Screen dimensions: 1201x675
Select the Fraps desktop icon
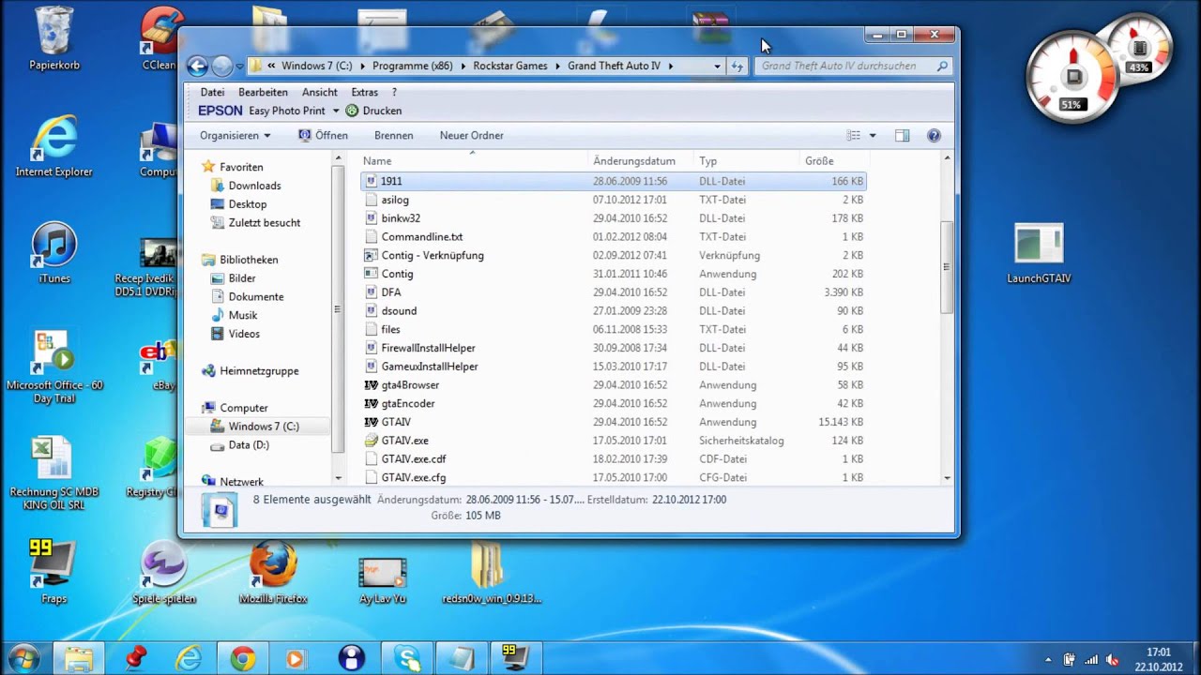(x=53, y=572)
